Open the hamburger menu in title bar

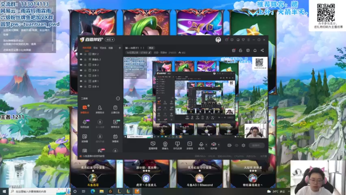point(248,40)
